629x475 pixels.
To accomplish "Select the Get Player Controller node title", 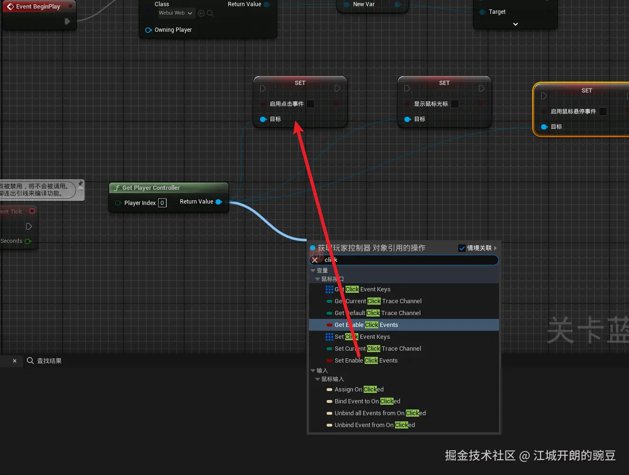I will pos(151,188).
